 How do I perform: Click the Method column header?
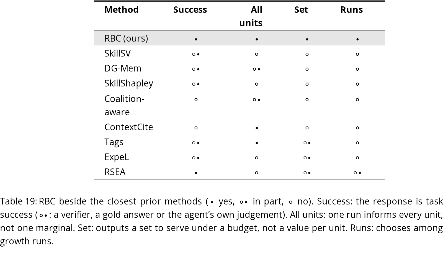122,10
